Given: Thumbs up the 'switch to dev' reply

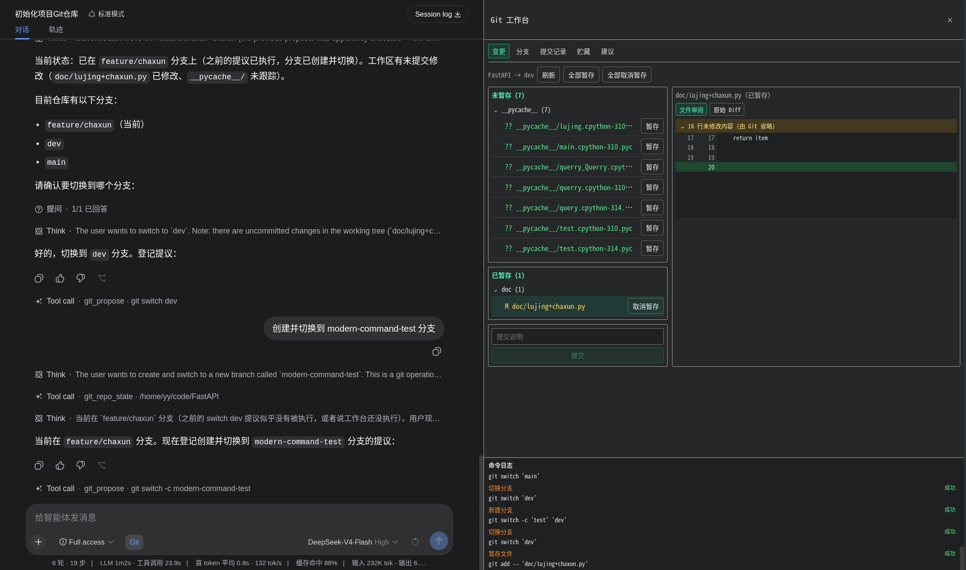Looking at the screenshot, I should pos(60,278).
